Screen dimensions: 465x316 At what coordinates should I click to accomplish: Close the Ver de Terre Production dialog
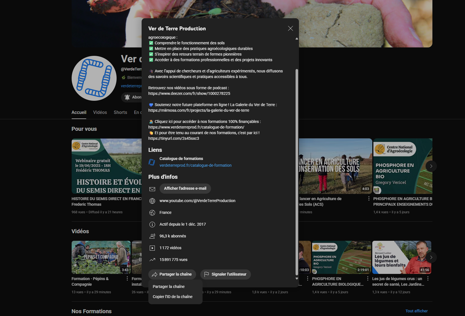[x=290, y=28]
